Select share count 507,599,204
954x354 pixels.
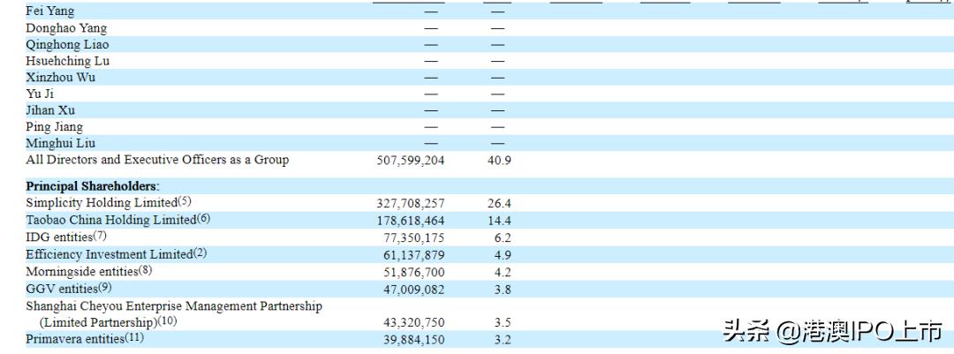(411, 161)
